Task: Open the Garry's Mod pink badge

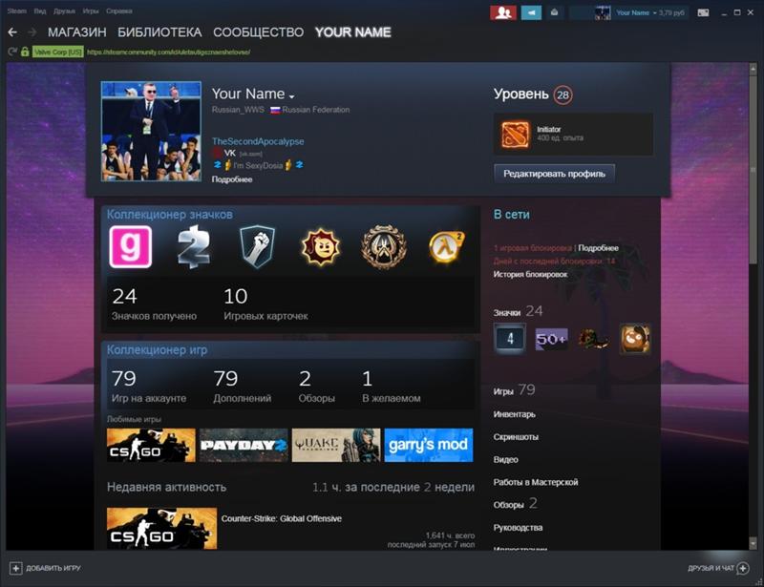Action: tap(131, 246)
